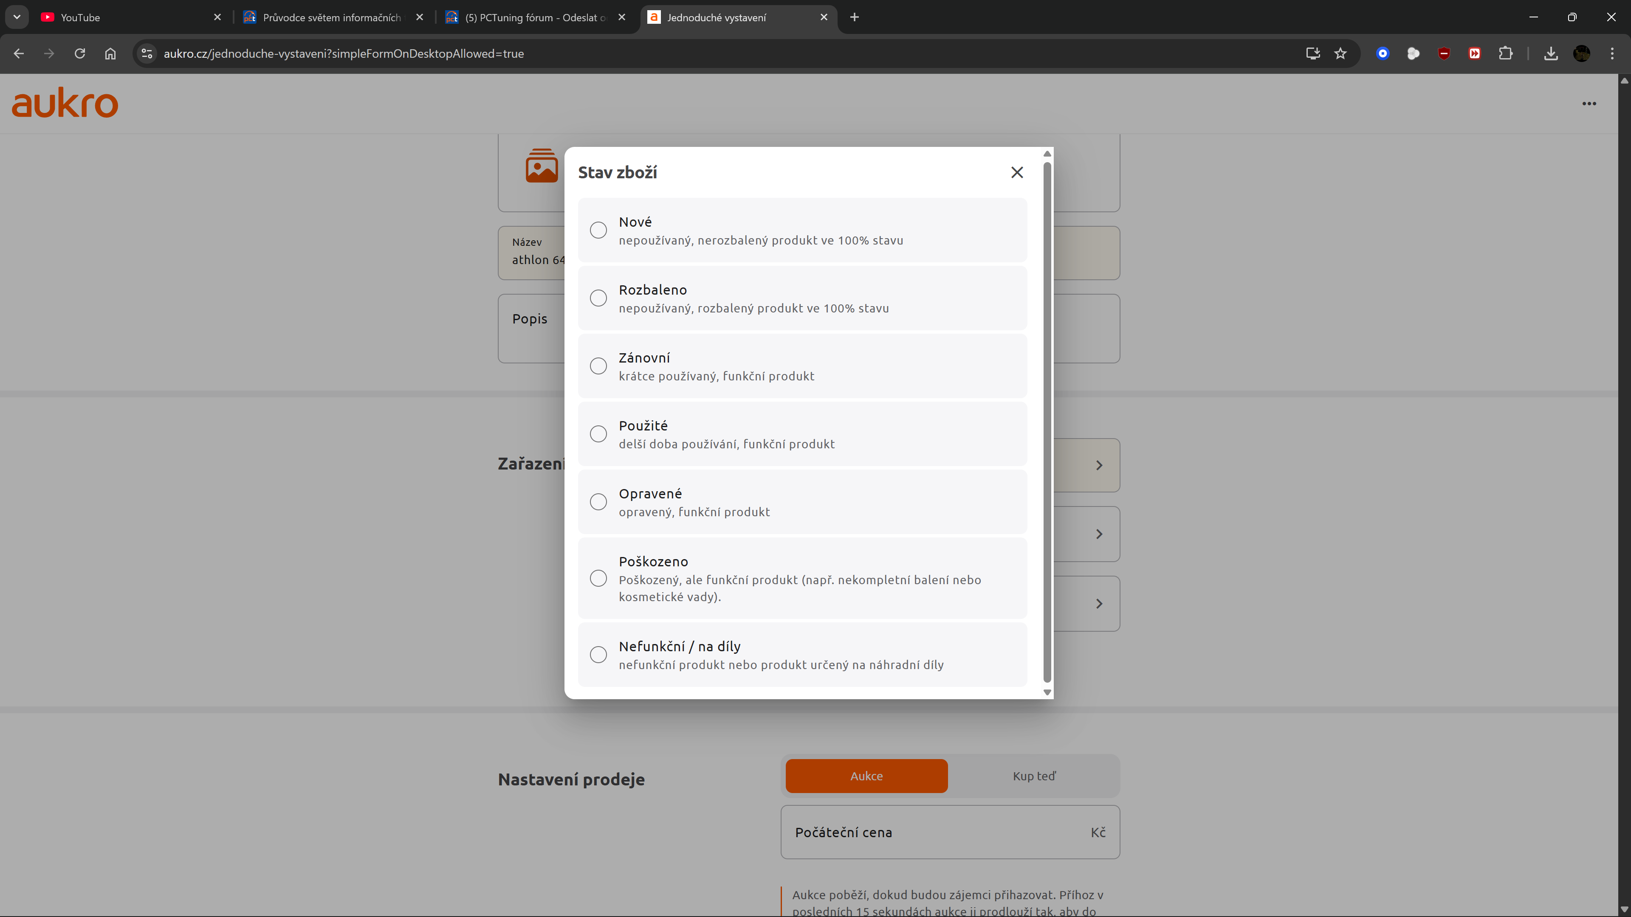Click the photo gallery upload icon
1631x917 pixels.
click(542, 166)
